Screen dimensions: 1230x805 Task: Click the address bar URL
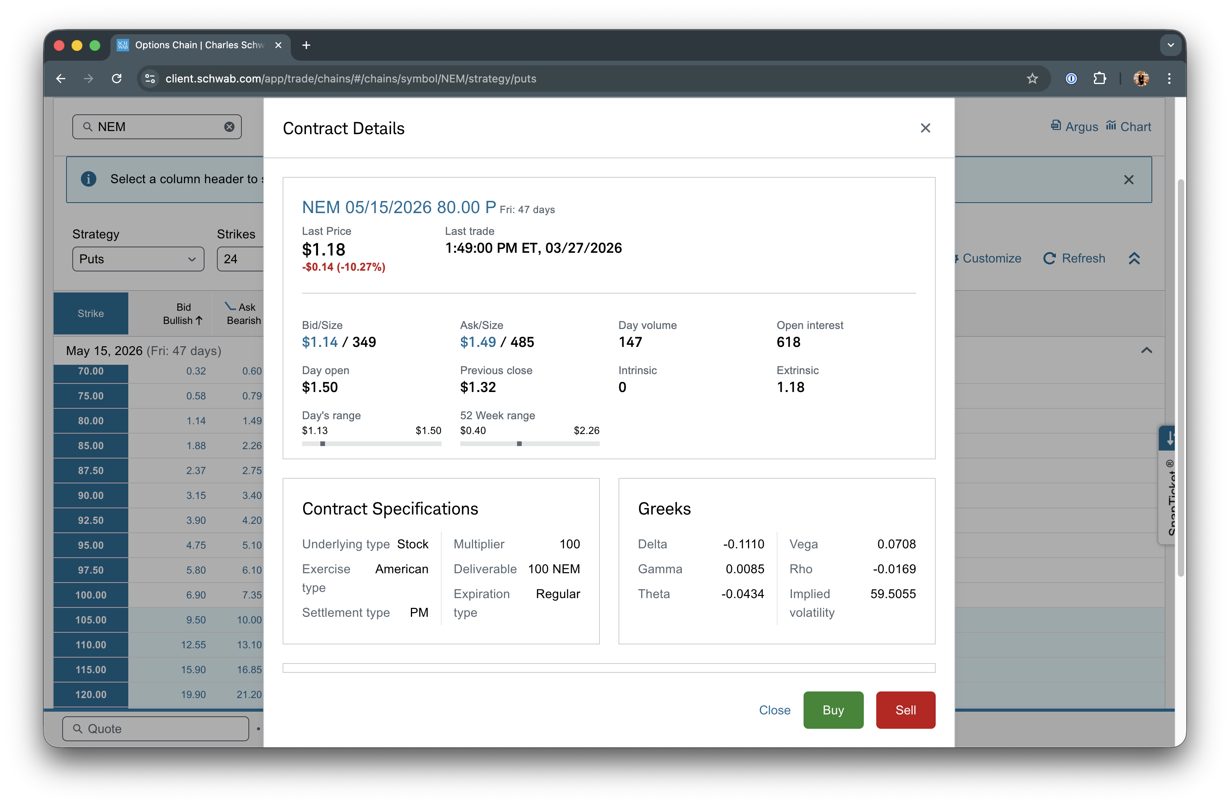pos(350,79)
